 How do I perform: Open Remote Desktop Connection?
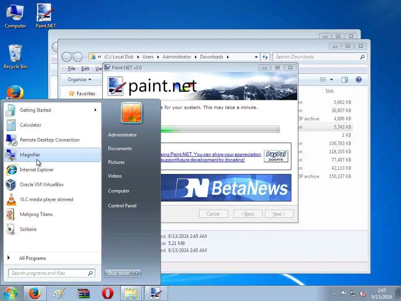[x=52, y=140]
